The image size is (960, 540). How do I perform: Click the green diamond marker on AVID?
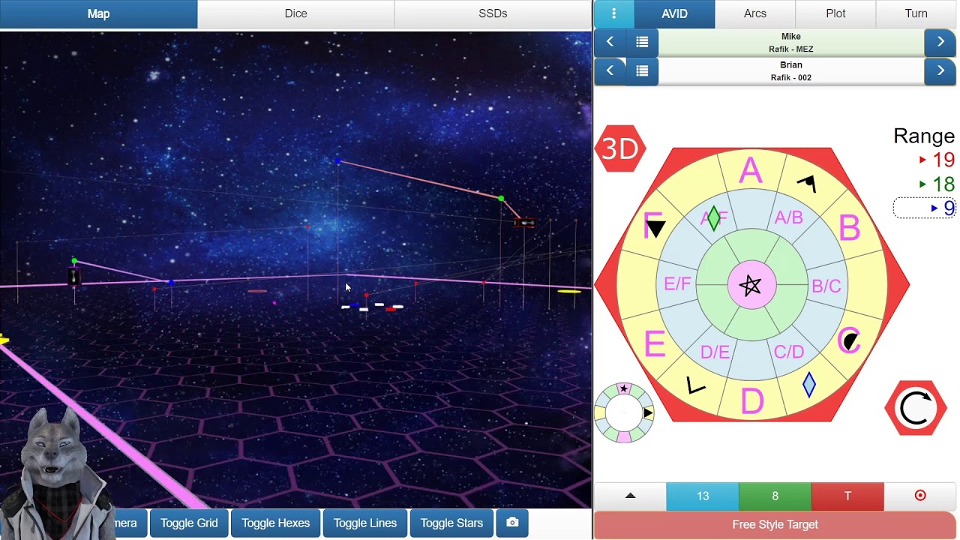(714, 218)
